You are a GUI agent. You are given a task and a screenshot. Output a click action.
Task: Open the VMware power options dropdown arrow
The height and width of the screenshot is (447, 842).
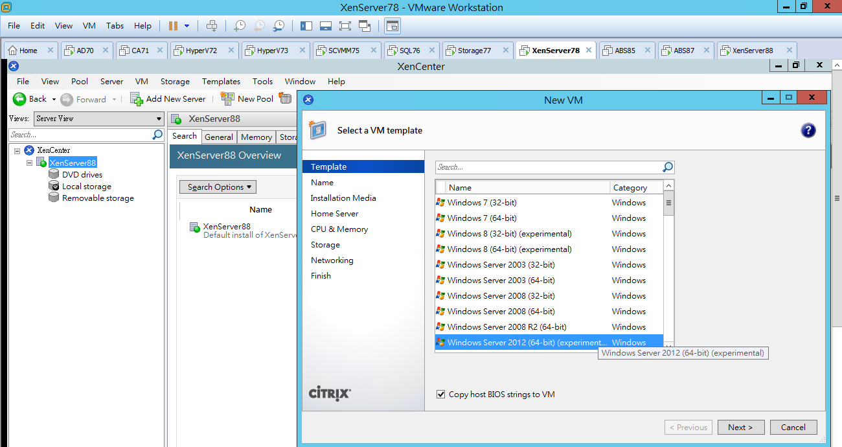(187, 26)
